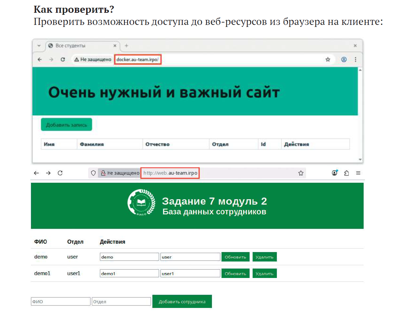Click the "demo1" name text cell
Screen dimensions: 405x315
tap(42, 273)
